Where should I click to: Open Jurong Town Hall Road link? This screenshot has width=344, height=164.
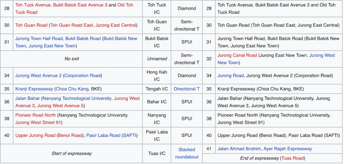[x=39, y=39]
